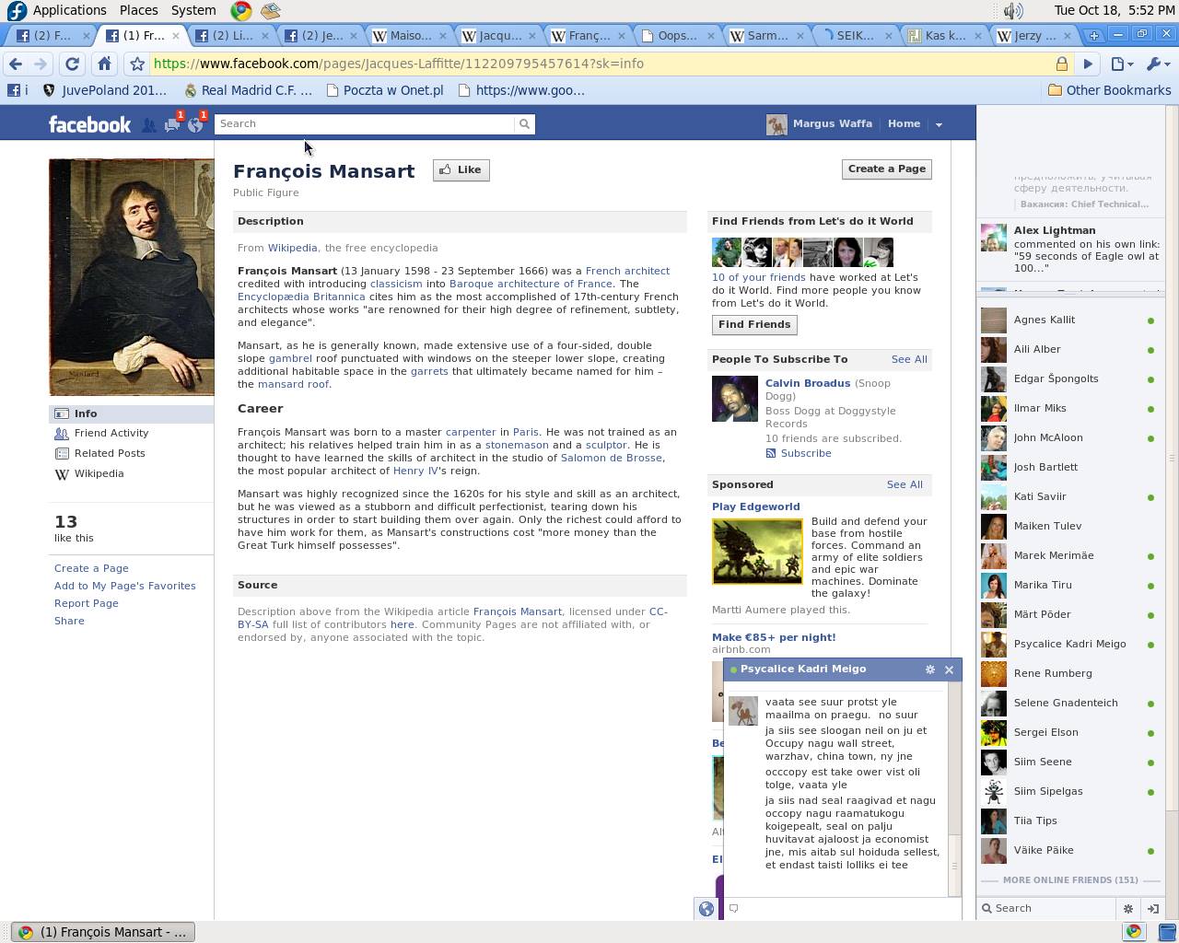This screenshot has height=943, width=1179.
Task: Open the globe notifications icon
Action: pos(195,125)
